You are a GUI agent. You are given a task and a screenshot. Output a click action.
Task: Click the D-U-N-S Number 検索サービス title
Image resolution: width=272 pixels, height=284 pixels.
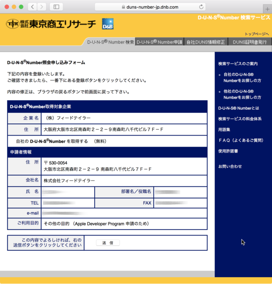click(234, 17)
